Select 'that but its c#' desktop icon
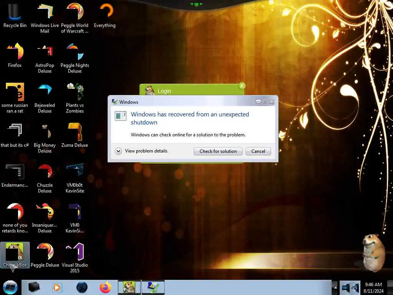 (15, 135)
